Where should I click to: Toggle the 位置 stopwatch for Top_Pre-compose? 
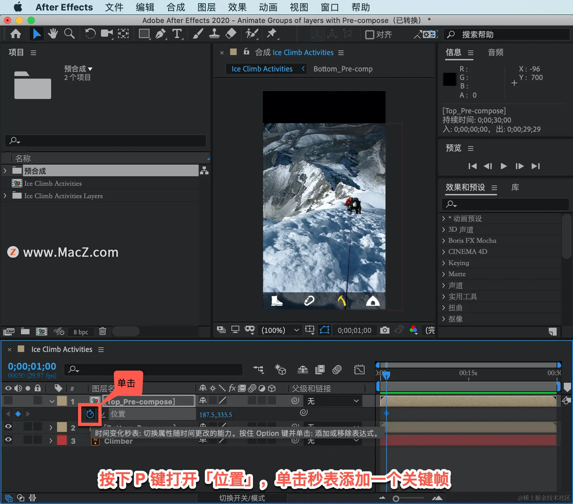pos(90,414)
